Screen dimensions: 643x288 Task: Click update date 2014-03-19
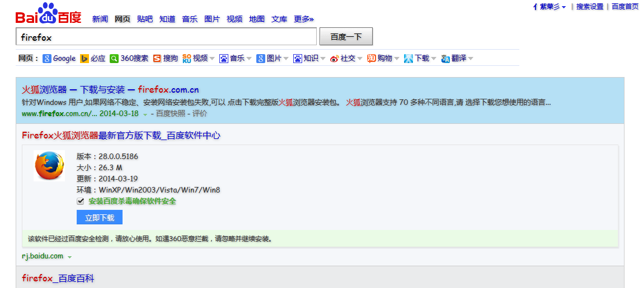(x=118, y=179)
